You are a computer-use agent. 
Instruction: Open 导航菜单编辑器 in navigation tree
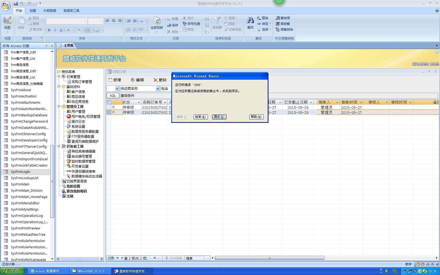(x=83, y=151)
